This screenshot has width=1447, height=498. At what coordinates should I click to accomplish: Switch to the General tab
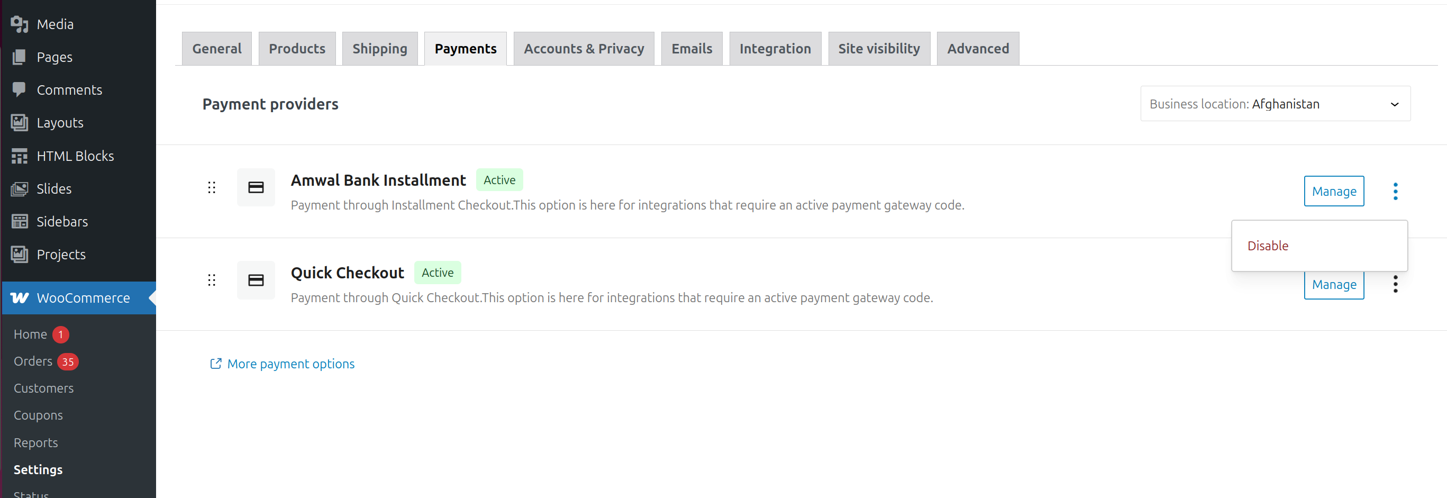tap(217, 49)
